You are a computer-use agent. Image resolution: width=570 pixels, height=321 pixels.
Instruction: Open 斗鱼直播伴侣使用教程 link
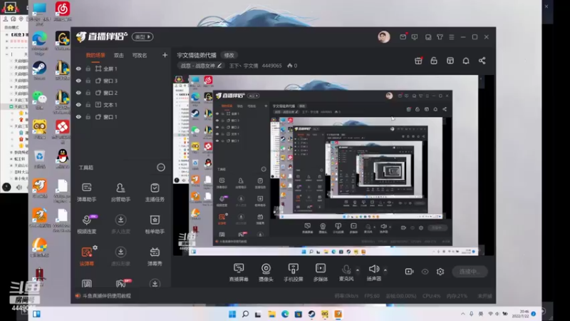click(106, 296)
